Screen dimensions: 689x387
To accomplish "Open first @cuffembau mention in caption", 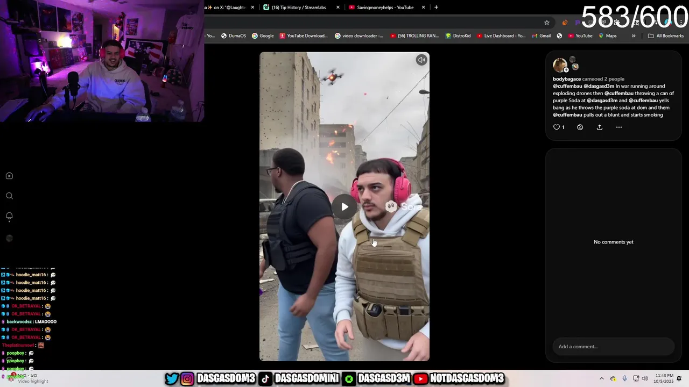I will click(x=567, y=86).
